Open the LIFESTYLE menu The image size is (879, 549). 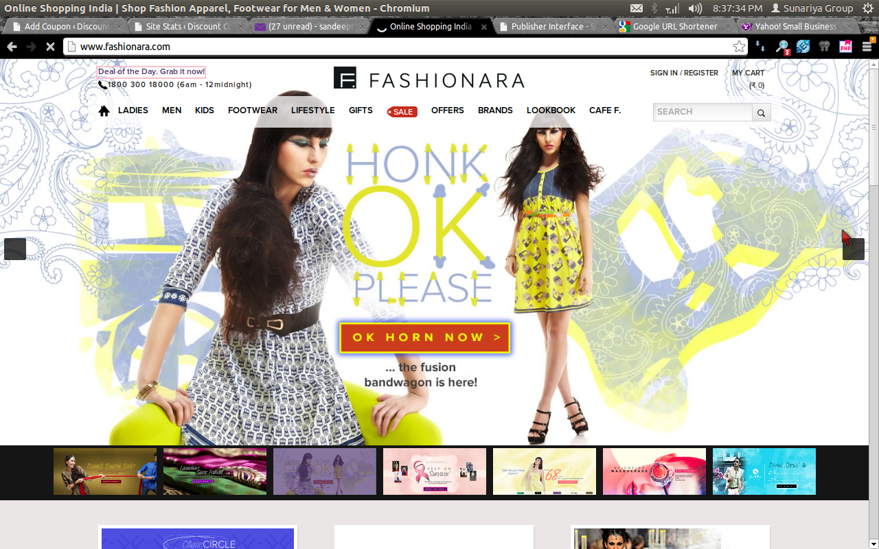pos(313,110)
